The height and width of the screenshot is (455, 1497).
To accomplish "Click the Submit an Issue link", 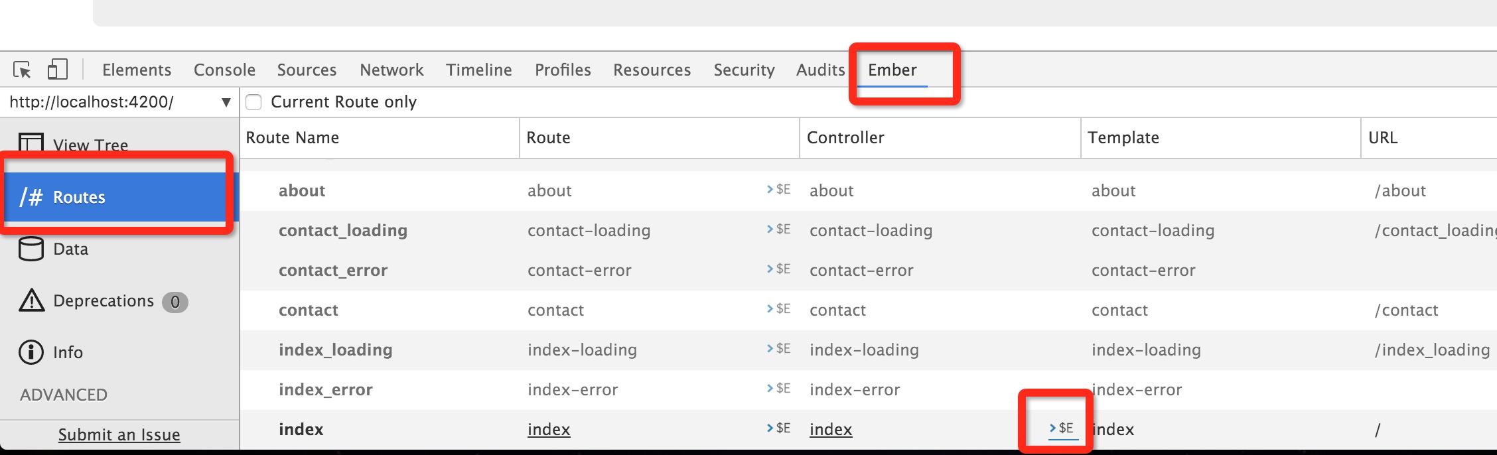I will tap(119, 434).
